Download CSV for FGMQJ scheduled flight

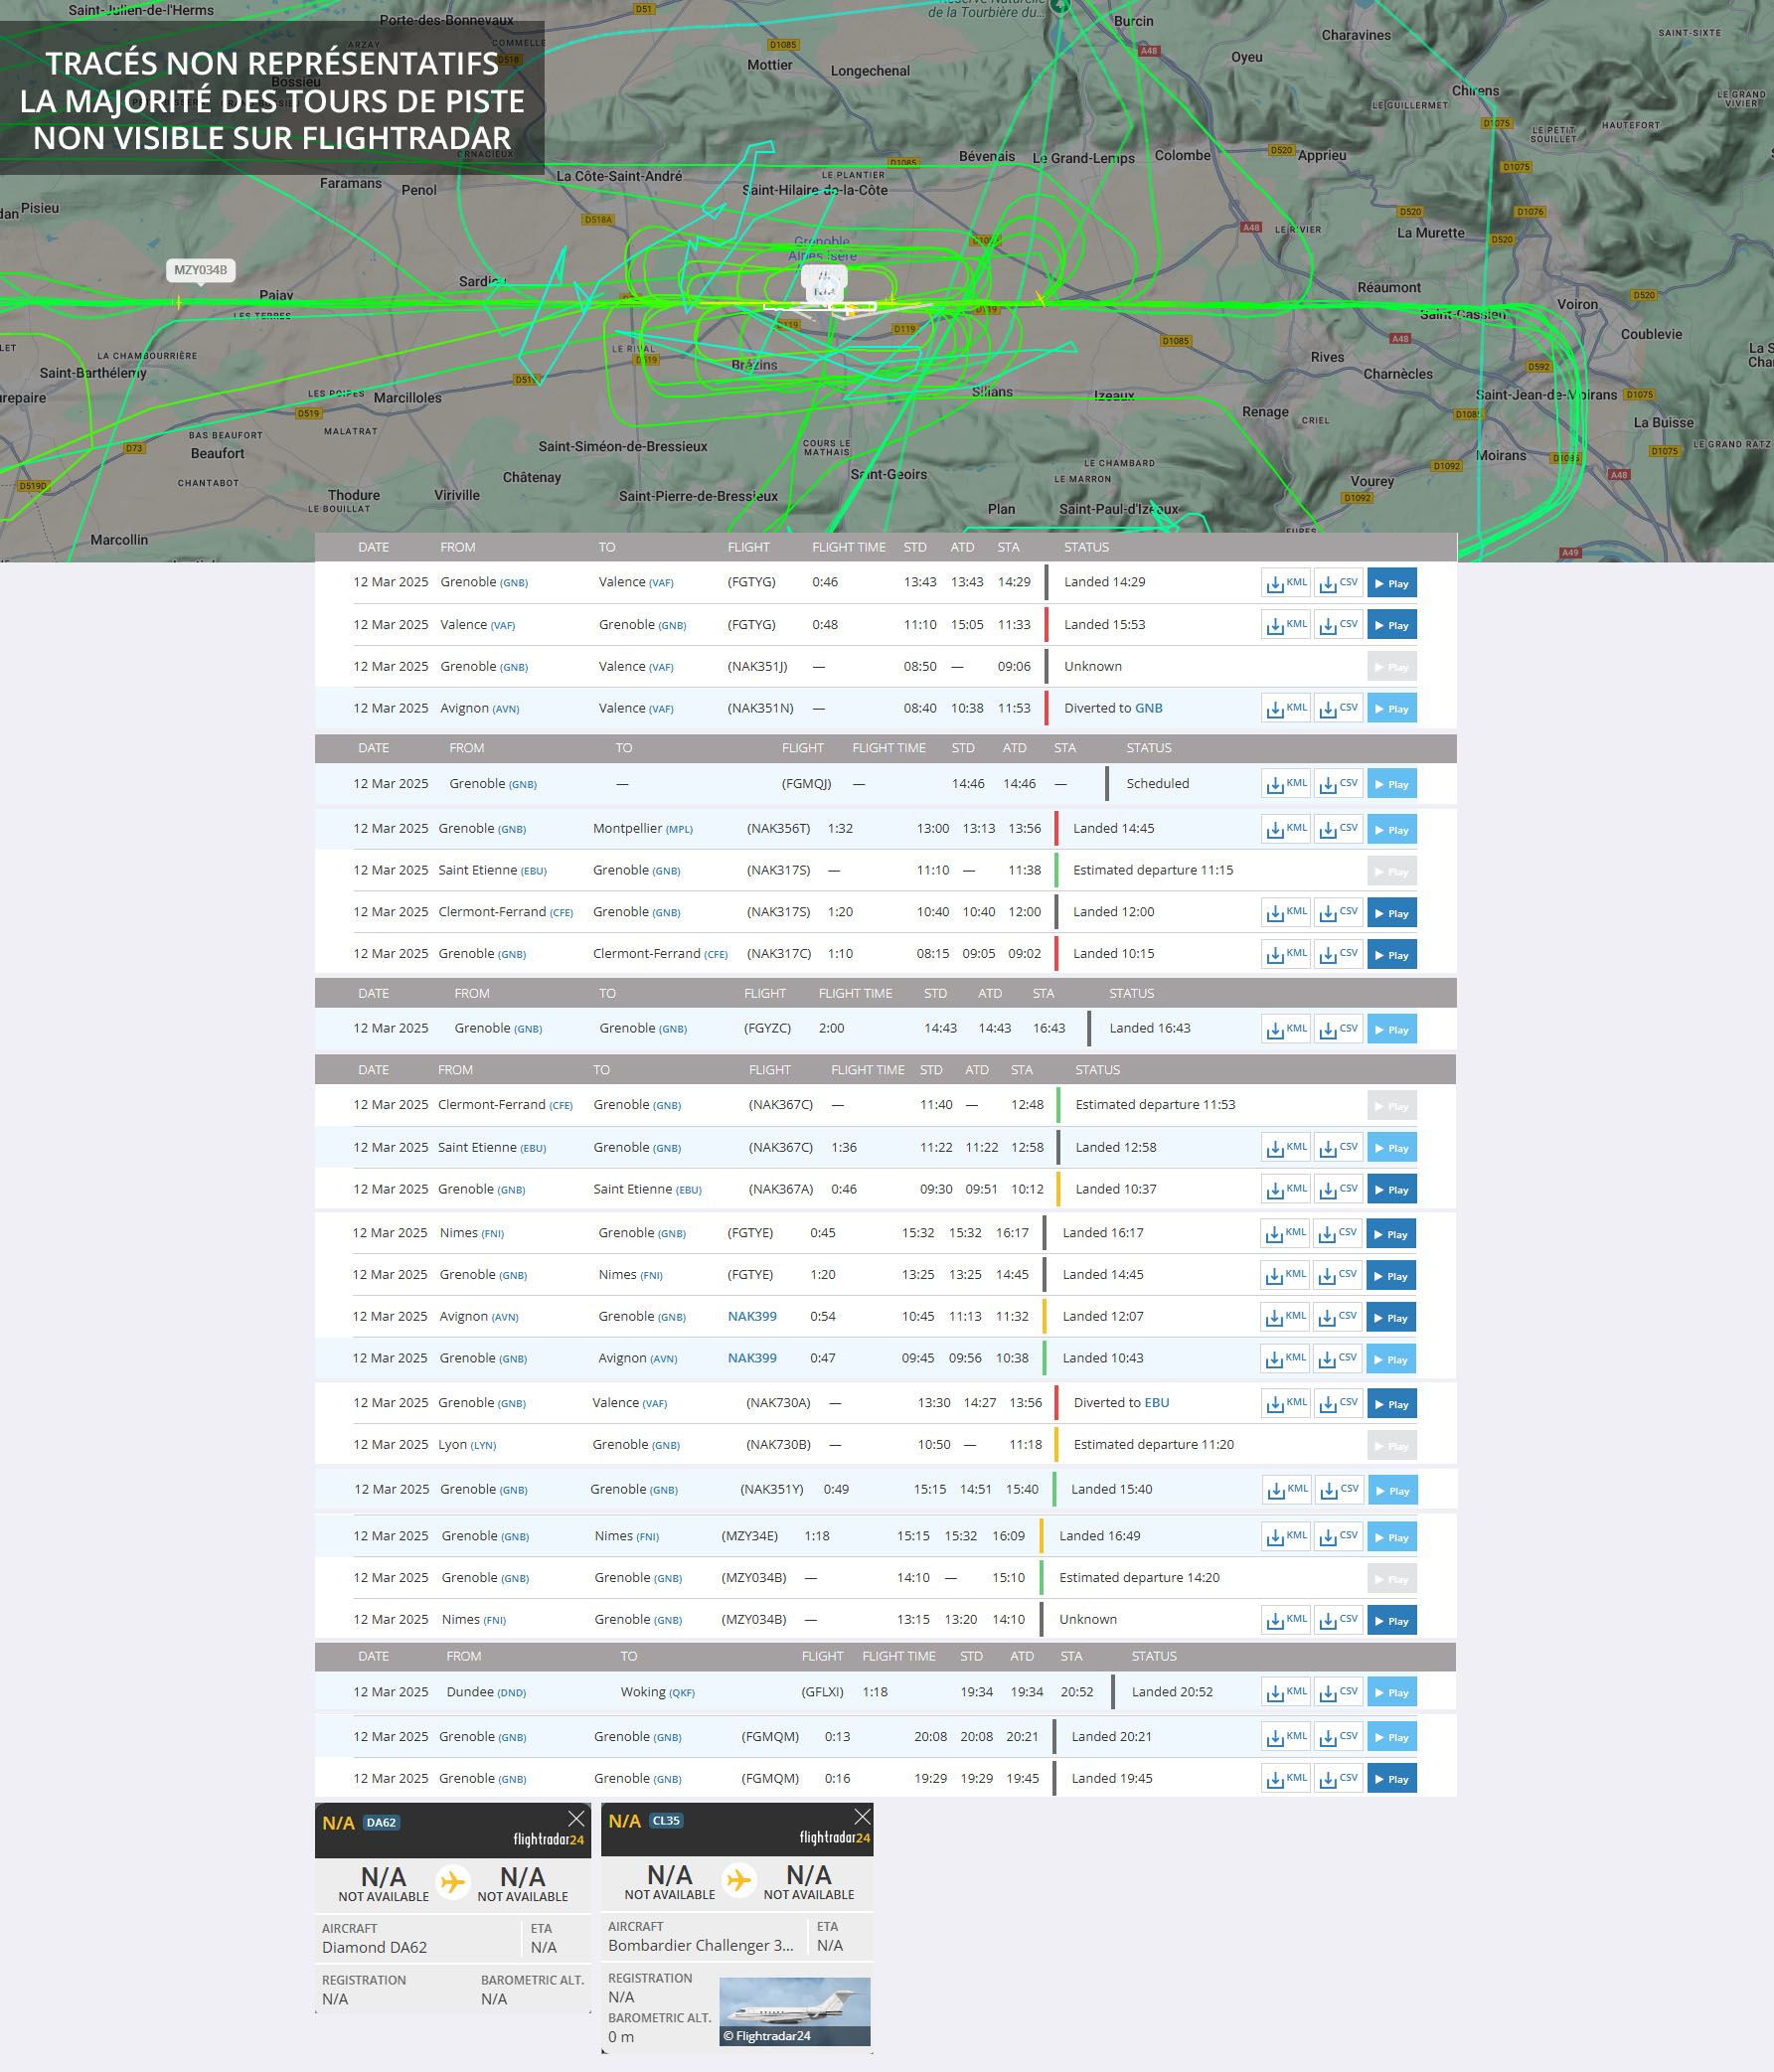pyautogui.click(x=1337, y=784)
